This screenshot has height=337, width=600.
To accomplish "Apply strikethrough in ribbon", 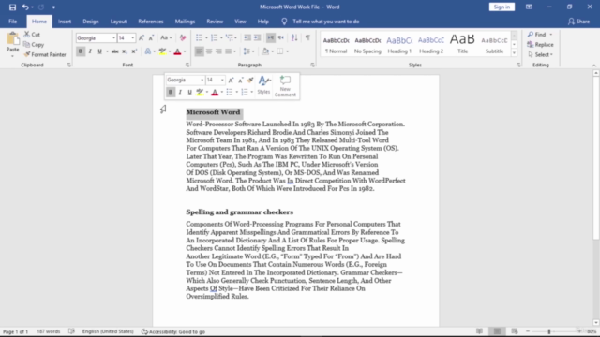I will [x=114, y=51].
